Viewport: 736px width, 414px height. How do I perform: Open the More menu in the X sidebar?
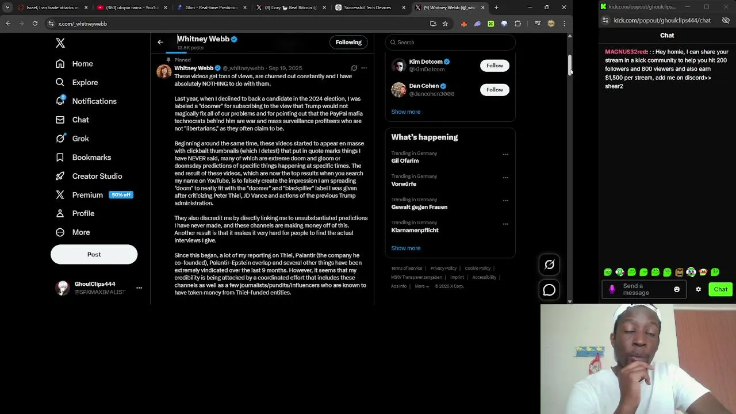[73, 232]
